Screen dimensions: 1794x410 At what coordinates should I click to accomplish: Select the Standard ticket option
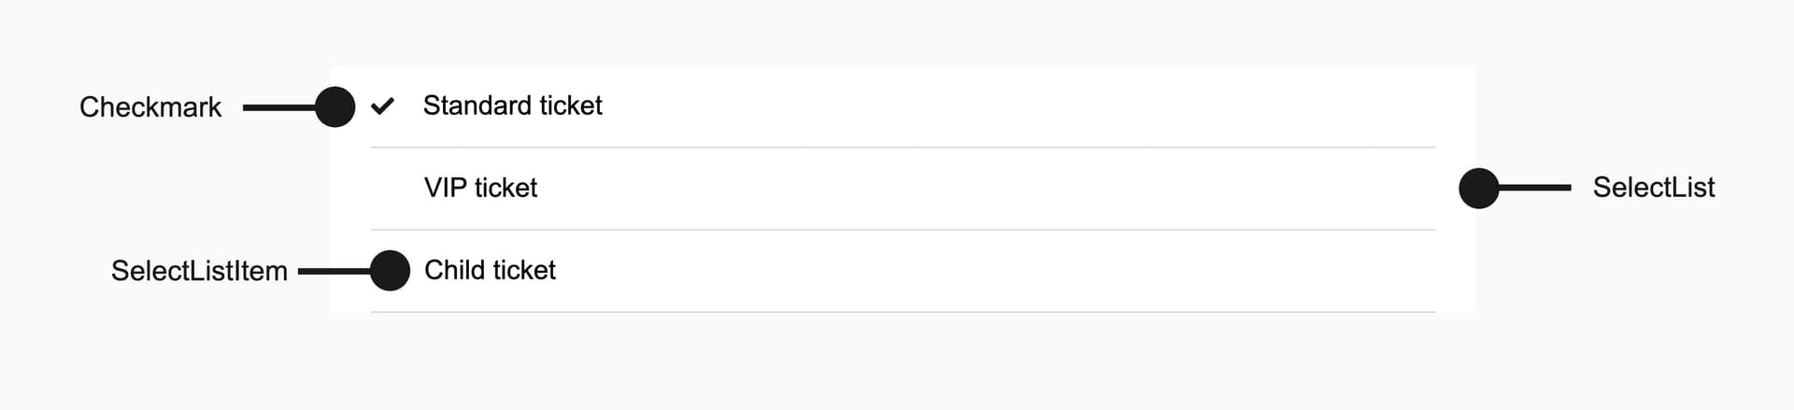512,106
